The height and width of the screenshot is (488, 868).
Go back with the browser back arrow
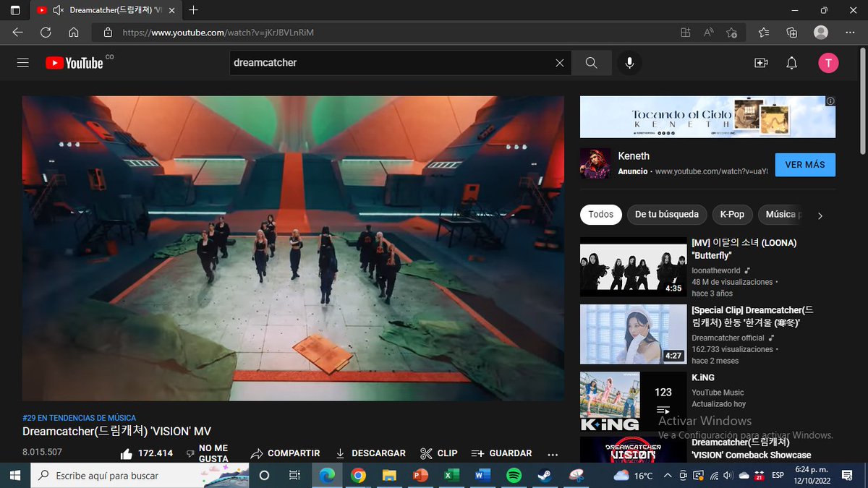[x=17, y=33]
